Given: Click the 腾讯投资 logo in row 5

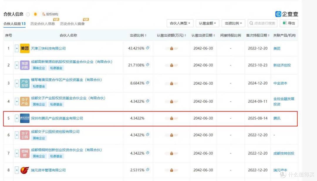Looking at the screenshot, I should 25,118.
